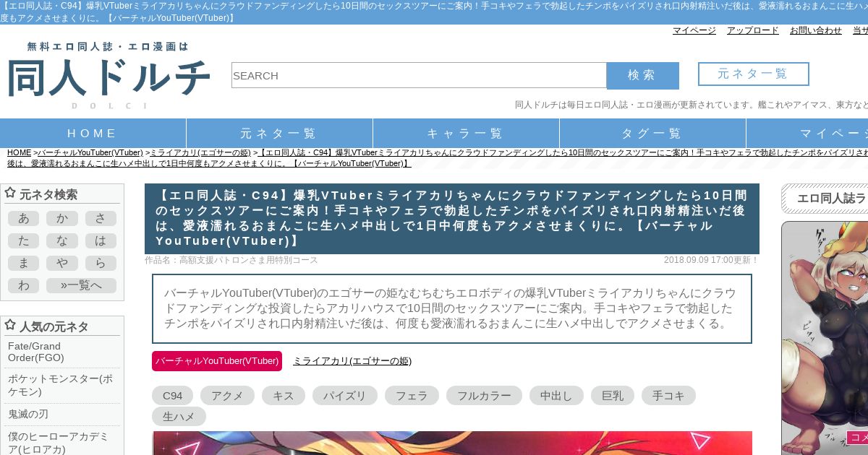Open 僕のヒーローアカデミア(ヒロアカ) in popular list
868x455 pixels.
[64, 443]
